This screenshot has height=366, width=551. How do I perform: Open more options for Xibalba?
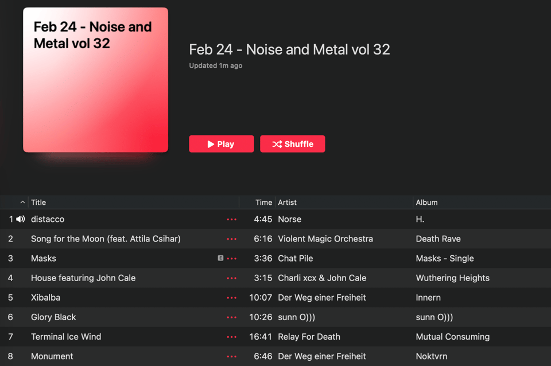[x=231, y=298]
